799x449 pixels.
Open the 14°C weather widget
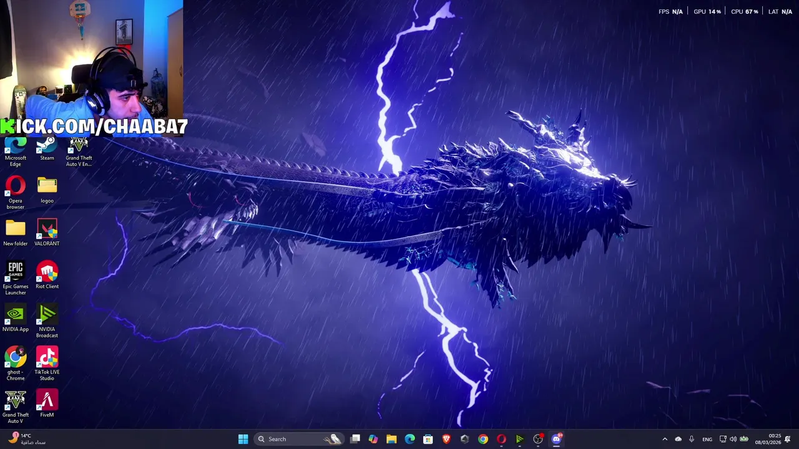26,439
